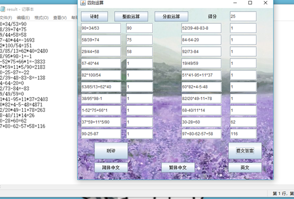Click answer field next to 37*59+11*5/90
294x199 pixels.
point(140,122)
